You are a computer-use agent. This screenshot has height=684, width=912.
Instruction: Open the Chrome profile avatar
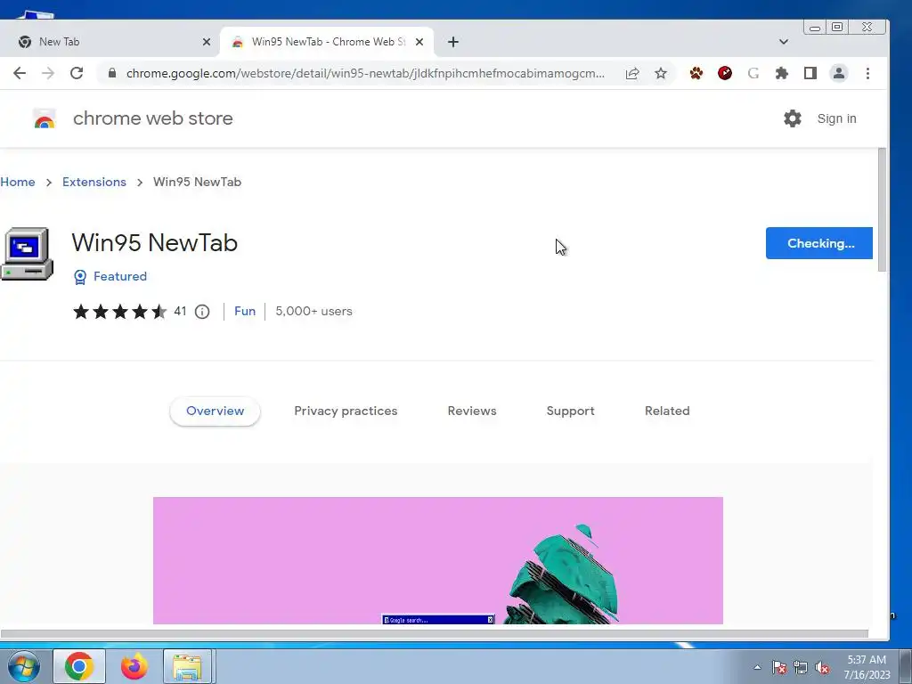[839, 73]
